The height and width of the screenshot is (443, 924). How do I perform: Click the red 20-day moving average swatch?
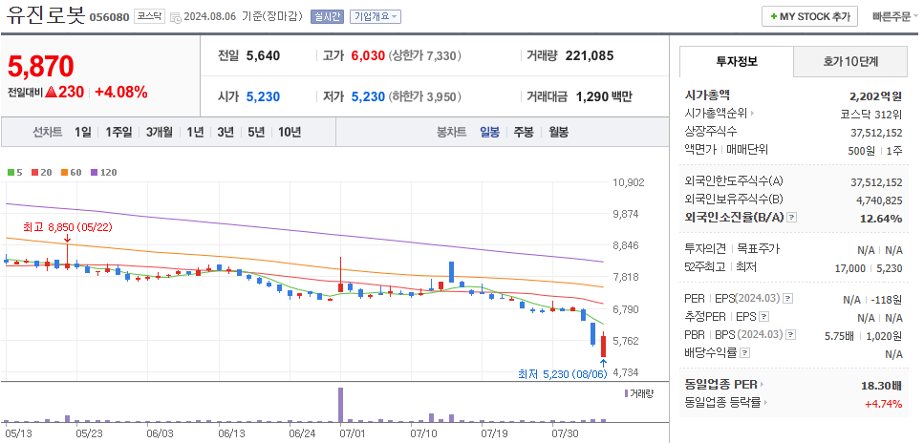(x=34, y=173)
